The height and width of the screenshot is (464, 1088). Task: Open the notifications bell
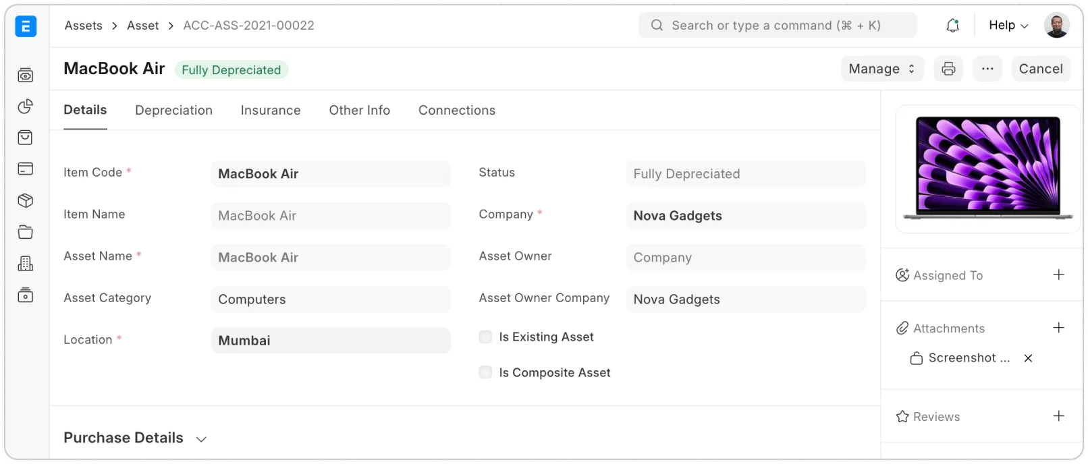point(952,26)
